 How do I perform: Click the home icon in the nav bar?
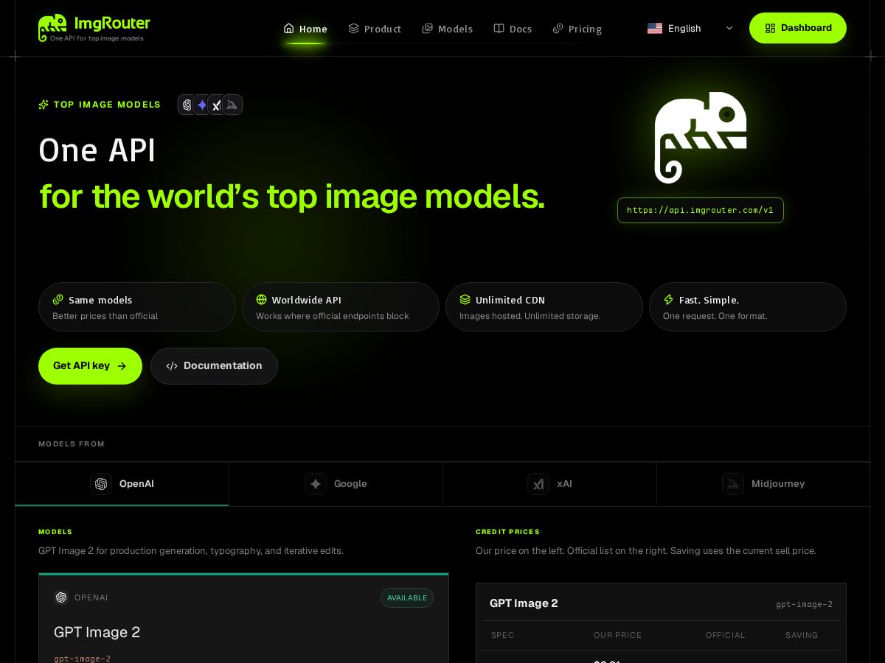click(289, 28)
